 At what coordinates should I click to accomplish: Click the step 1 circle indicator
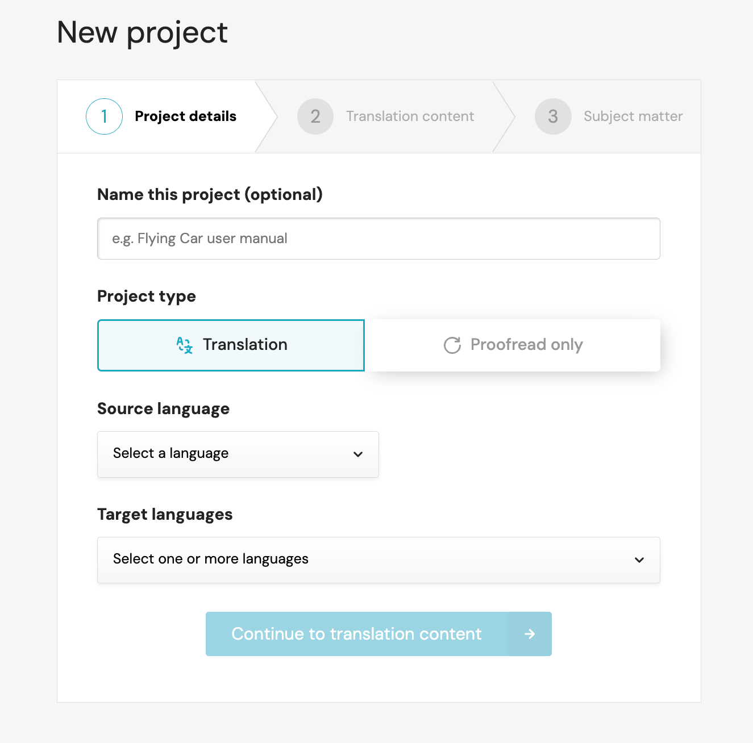pyautogui.click(x=104, y=116)
